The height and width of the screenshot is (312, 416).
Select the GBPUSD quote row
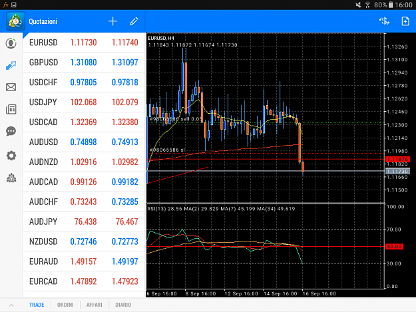tap(84, 63)
